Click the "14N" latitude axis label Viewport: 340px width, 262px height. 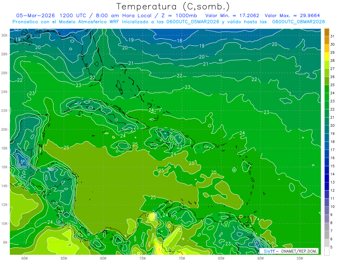5,186
